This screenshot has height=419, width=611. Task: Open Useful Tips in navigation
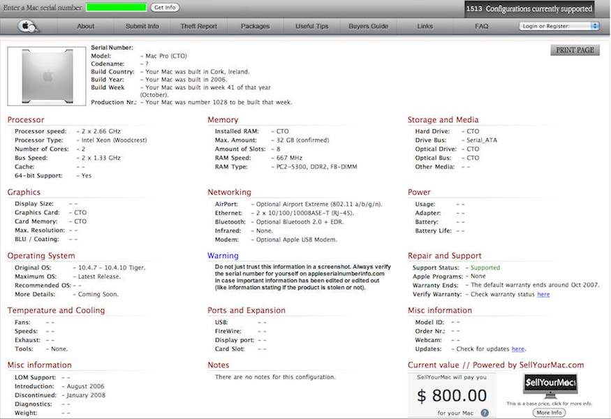pyautogui.click(x=311, y=26)
